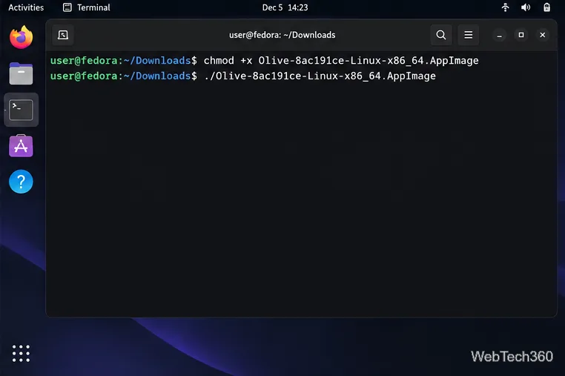Open the terminal search tool

(441, 35)
